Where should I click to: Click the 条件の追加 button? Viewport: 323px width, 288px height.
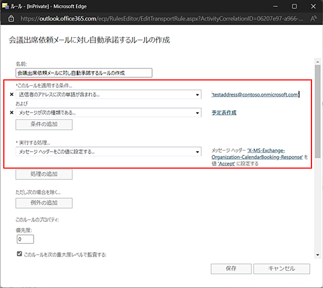(x=44, y=124)
